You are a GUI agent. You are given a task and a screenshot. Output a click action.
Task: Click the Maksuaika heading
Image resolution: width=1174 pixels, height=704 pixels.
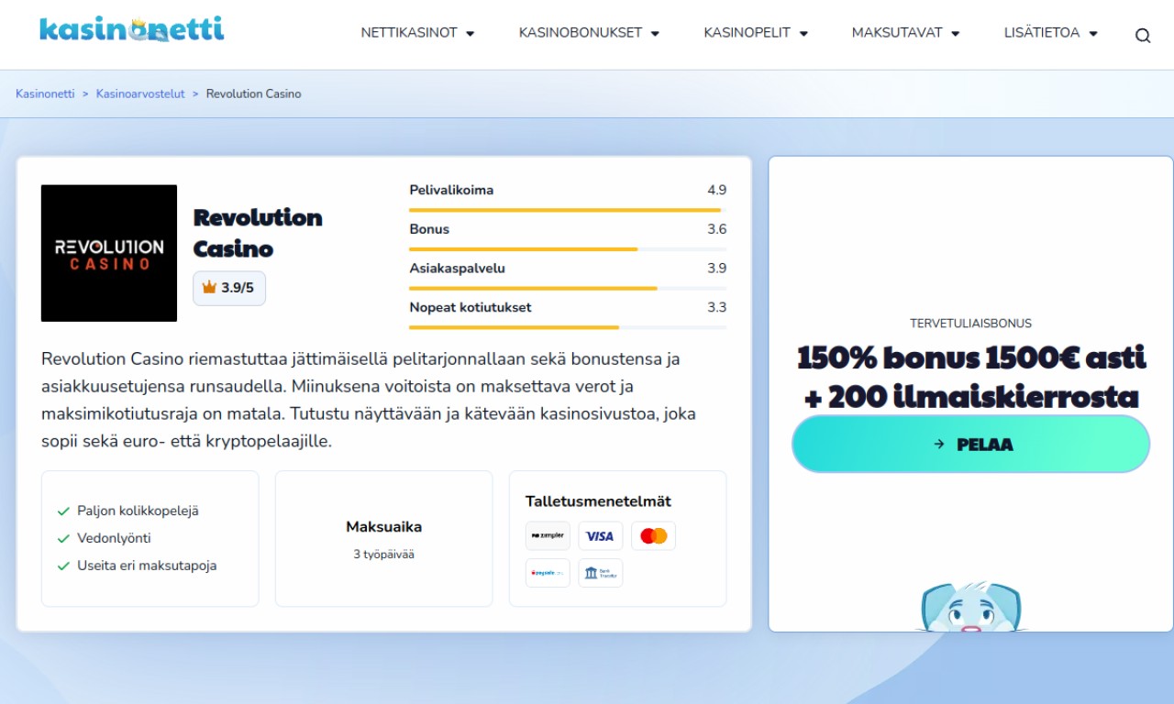coord(383,527)
